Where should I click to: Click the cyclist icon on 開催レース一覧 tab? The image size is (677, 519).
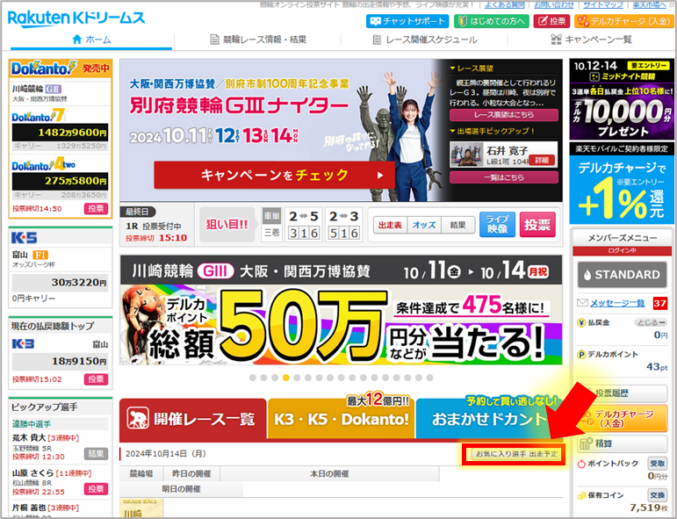[x=138, y=418]
